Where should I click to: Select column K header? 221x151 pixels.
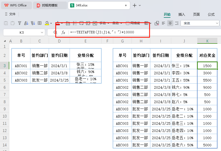pos(207,41)
